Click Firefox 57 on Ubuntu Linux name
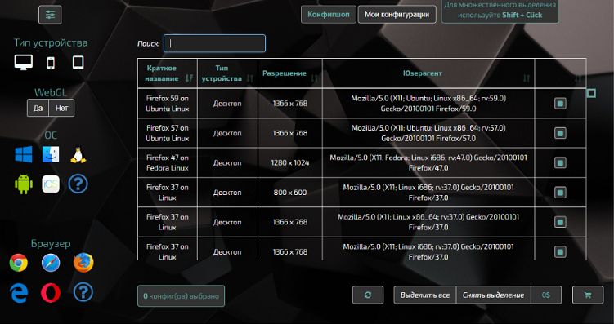 (168, 133)
